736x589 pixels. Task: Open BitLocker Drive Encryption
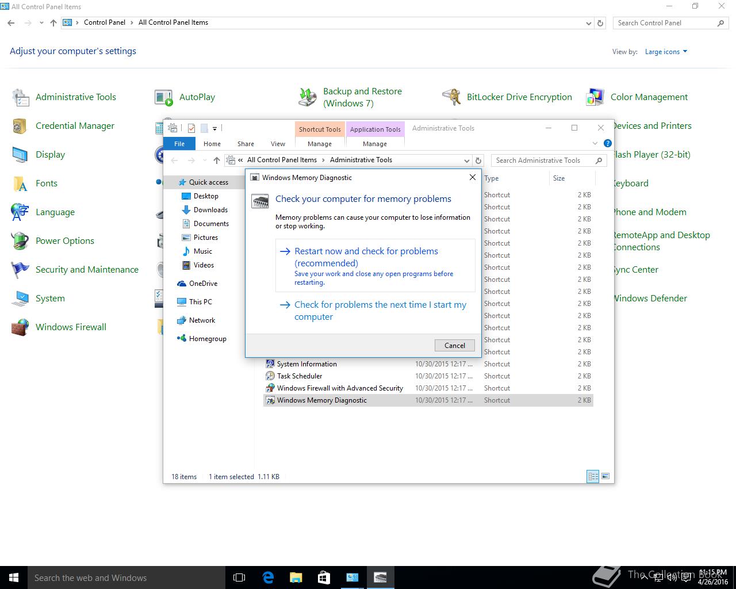pos(507,97)
